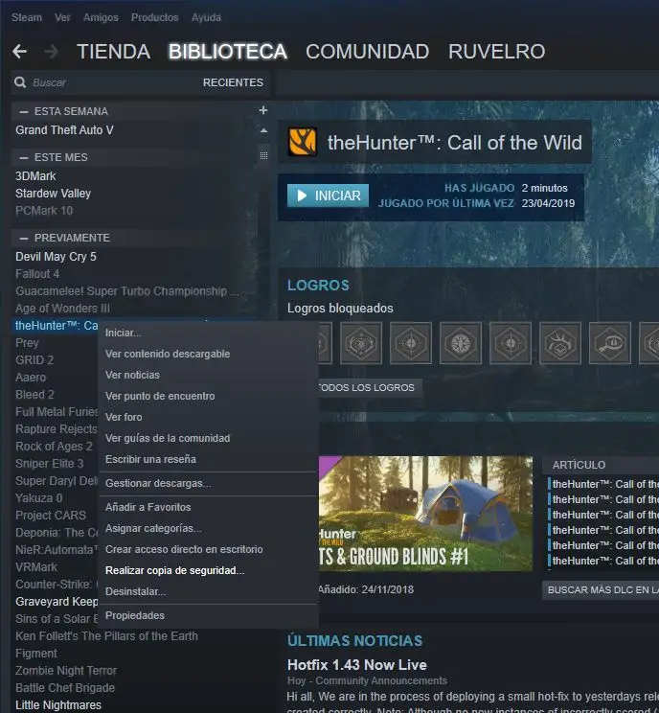
Task: Open the Steam menu
Action: pos(27,17)
